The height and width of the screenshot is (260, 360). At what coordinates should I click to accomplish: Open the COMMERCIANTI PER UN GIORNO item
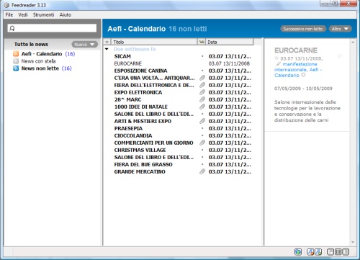point(153,143)
